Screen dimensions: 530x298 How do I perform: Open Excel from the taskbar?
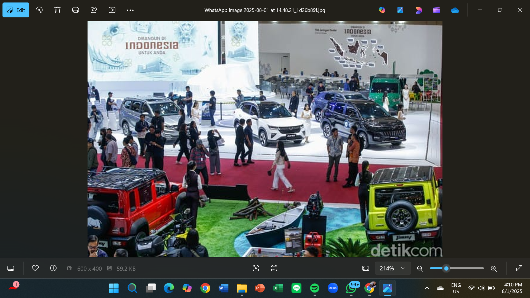278,288
